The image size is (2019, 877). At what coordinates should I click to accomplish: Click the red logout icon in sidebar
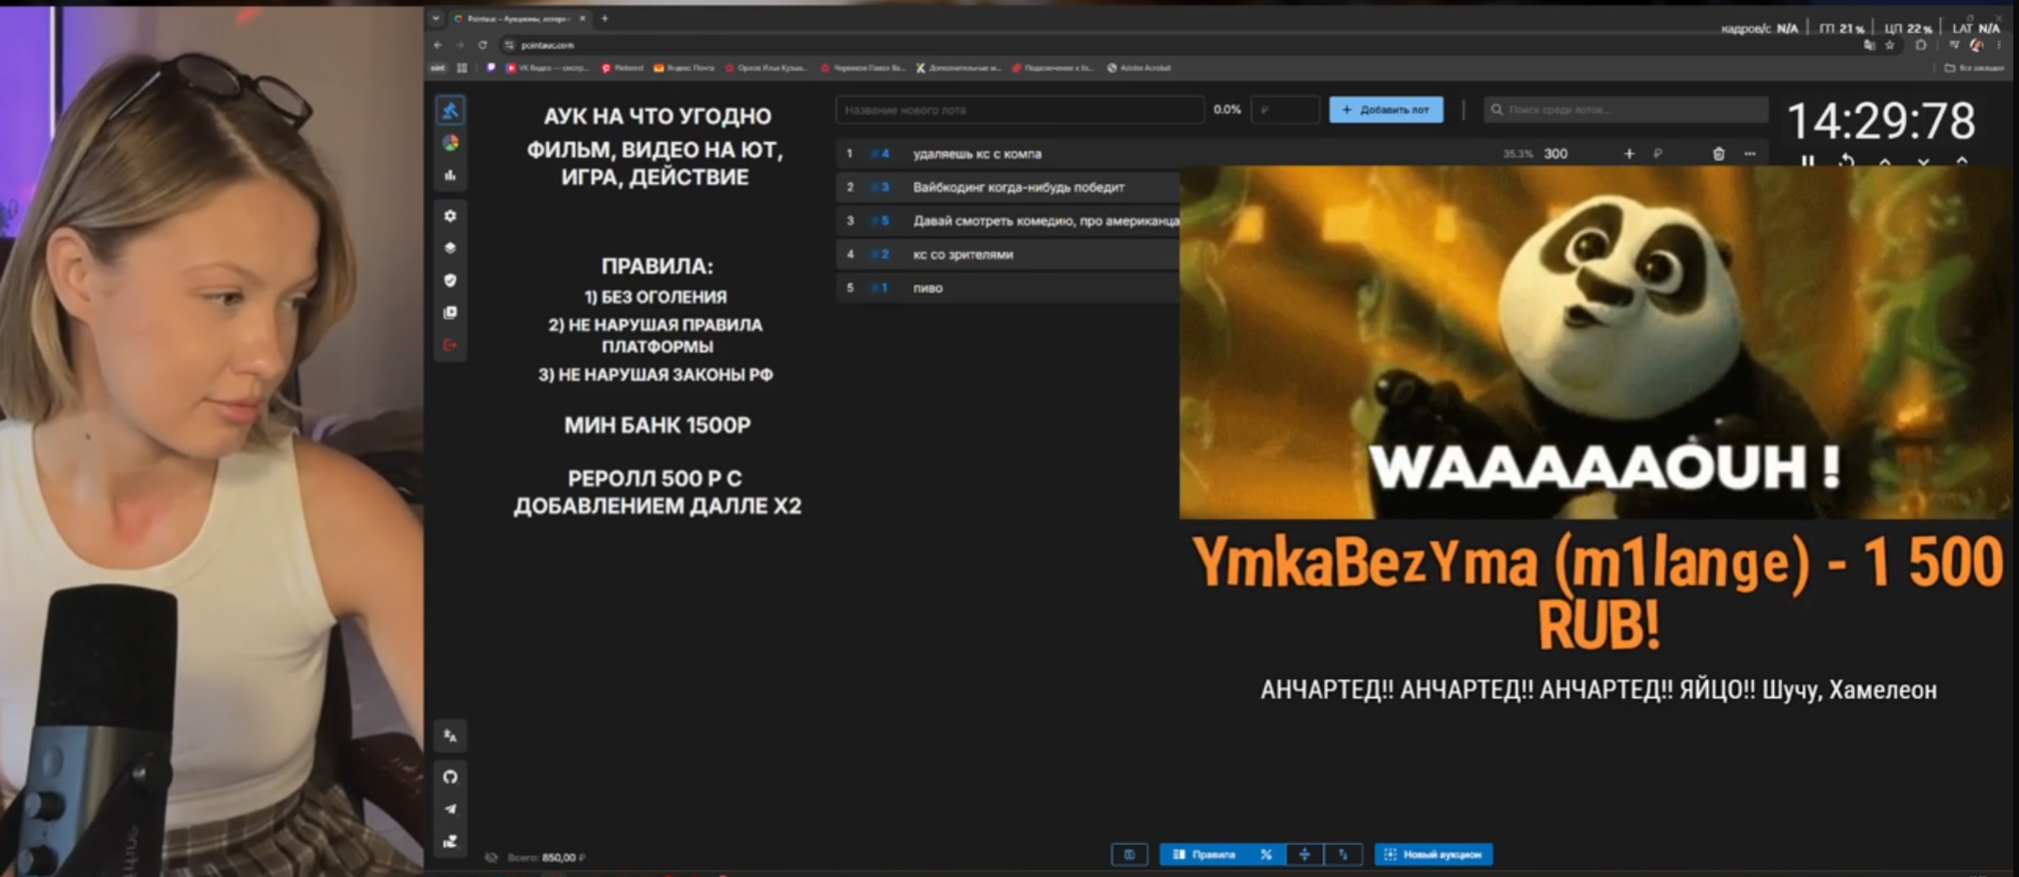coord(451,345)
